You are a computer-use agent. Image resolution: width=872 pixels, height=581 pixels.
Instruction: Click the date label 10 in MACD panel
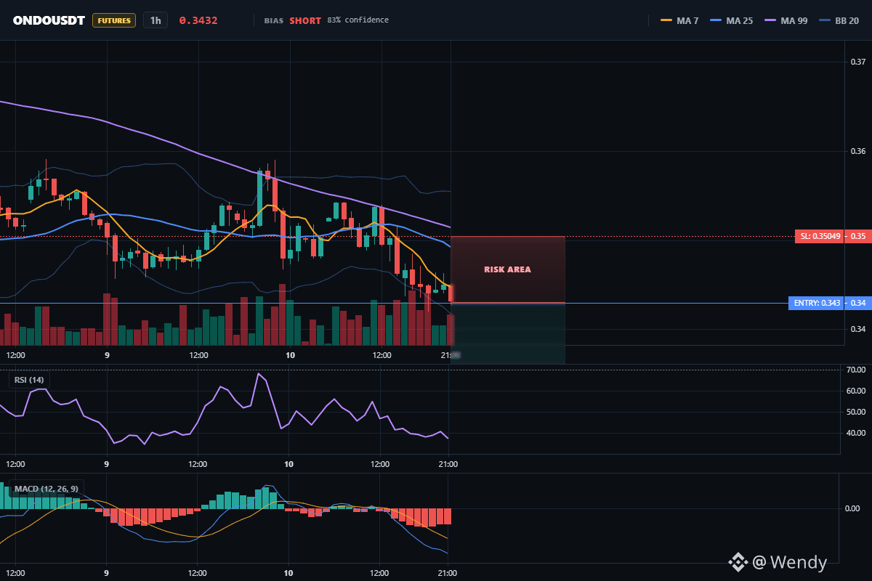click(288, 573)
